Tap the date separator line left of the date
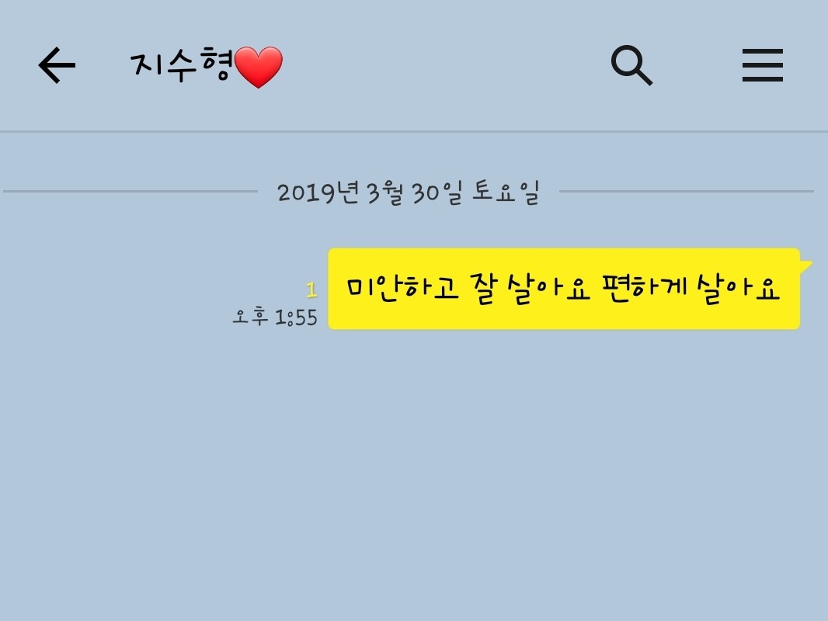Viewport: 828px width, 621px height. (130, 192)
